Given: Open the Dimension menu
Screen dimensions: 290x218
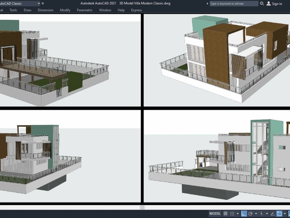Looking at the screenshot, I should (x=46, y=10).
